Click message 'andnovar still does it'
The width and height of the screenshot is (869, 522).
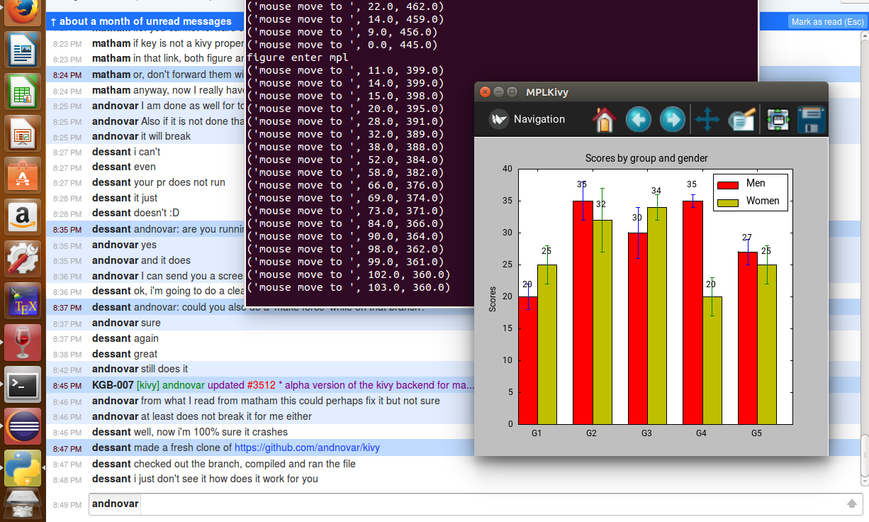[x=140, y=369]
